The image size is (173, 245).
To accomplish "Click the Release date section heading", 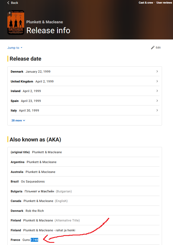I will 25,59.
